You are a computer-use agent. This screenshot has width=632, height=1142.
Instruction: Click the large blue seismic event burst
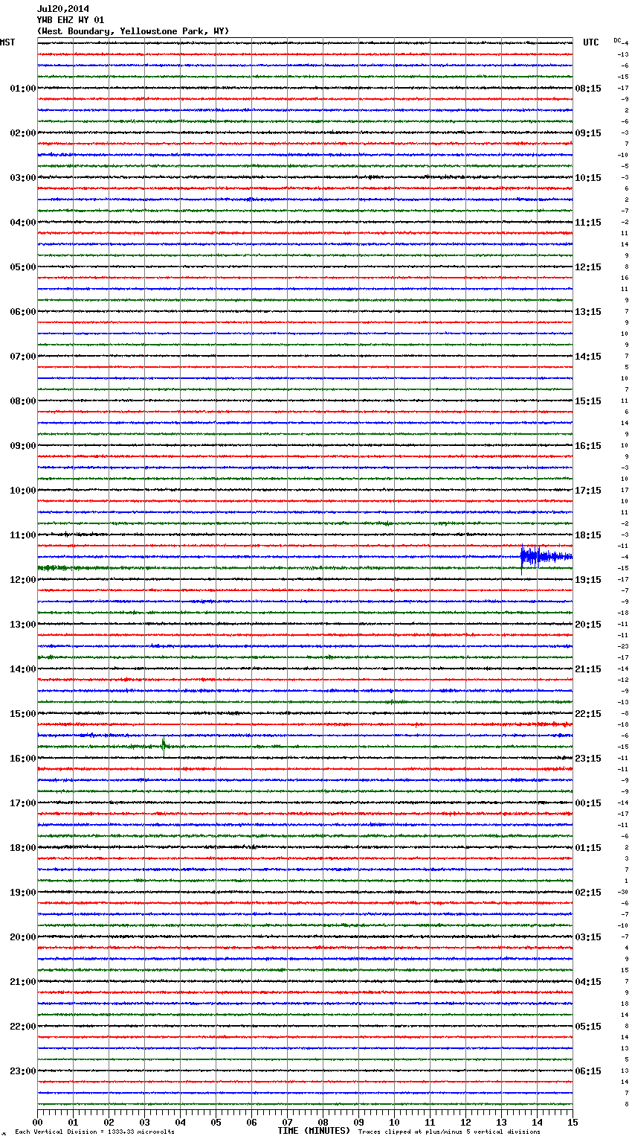coord(544,556)
